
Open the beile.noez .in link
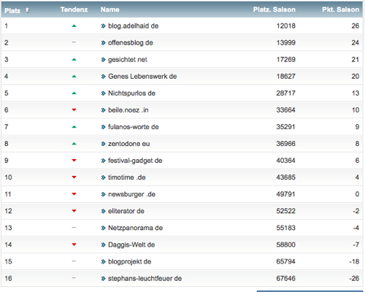click(x=128, y=110)
